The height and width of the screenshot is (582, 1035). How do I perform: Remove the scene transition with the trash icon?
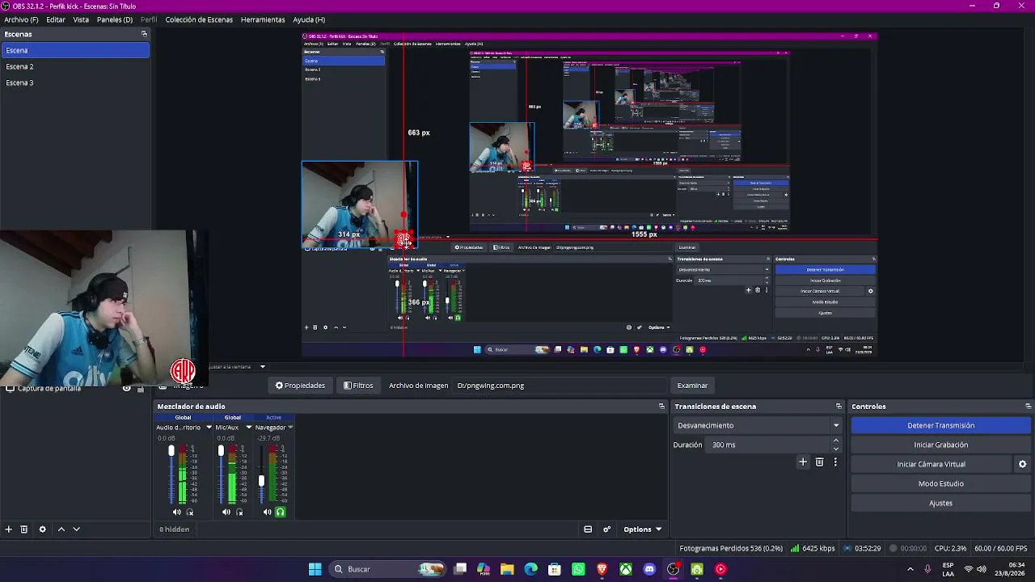[x=819, y=462]
